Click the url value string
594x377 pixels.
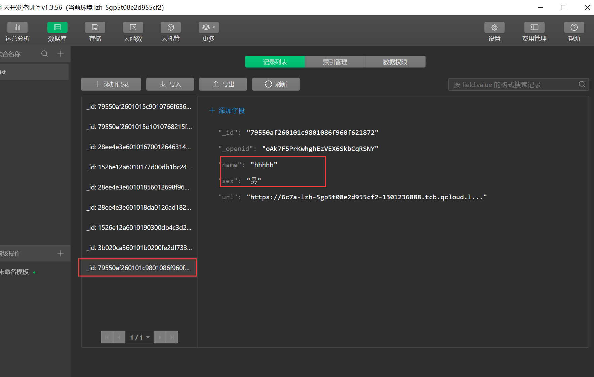click(367, 197)
